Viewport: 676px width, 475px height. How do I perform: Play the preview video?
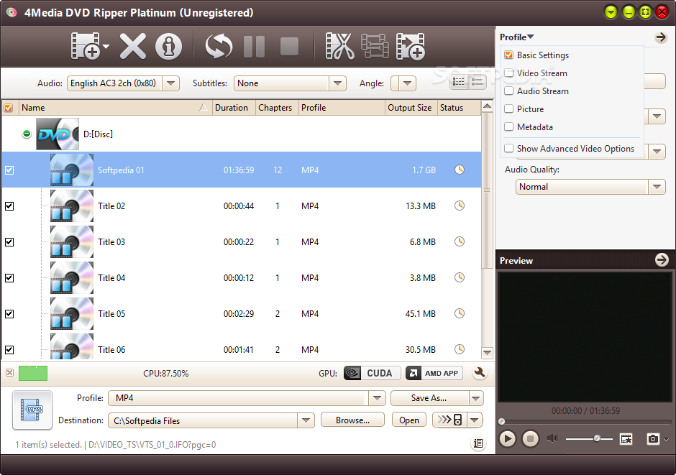point(508,439)
